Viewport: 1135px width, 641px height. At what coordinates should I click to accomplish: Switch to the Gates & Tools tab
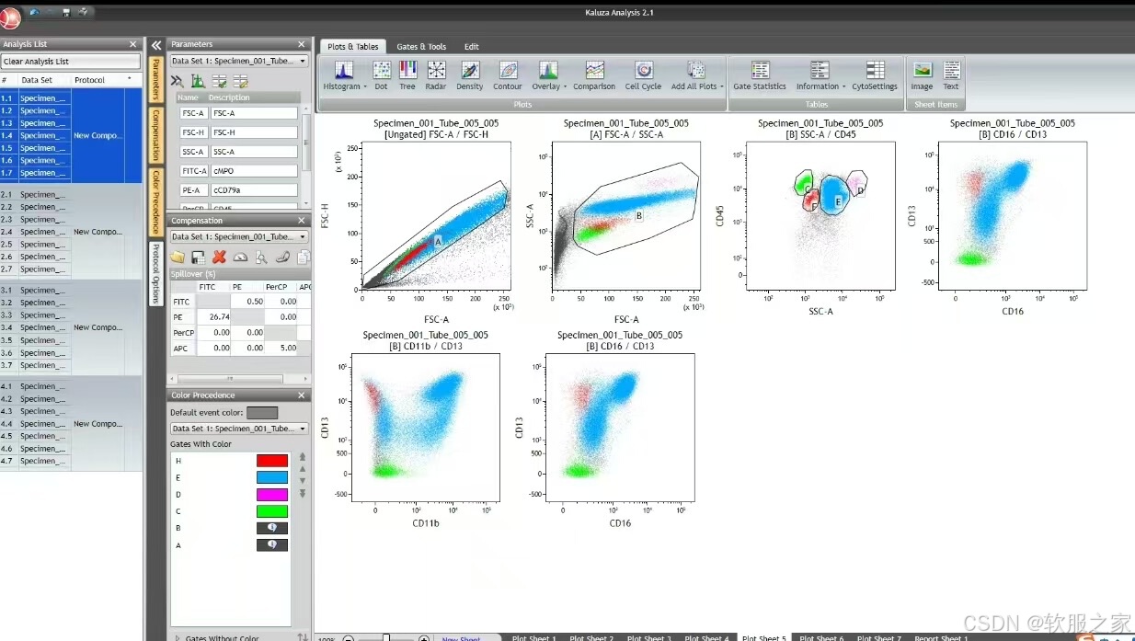coord(421,46)
